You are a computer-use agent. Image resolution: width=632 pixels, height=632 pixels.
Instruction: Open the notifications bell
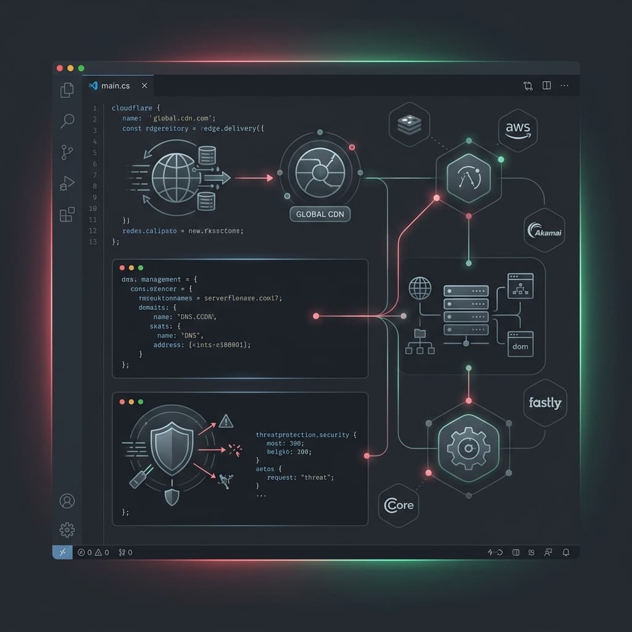pyautogui.click(x=566, y=552)
